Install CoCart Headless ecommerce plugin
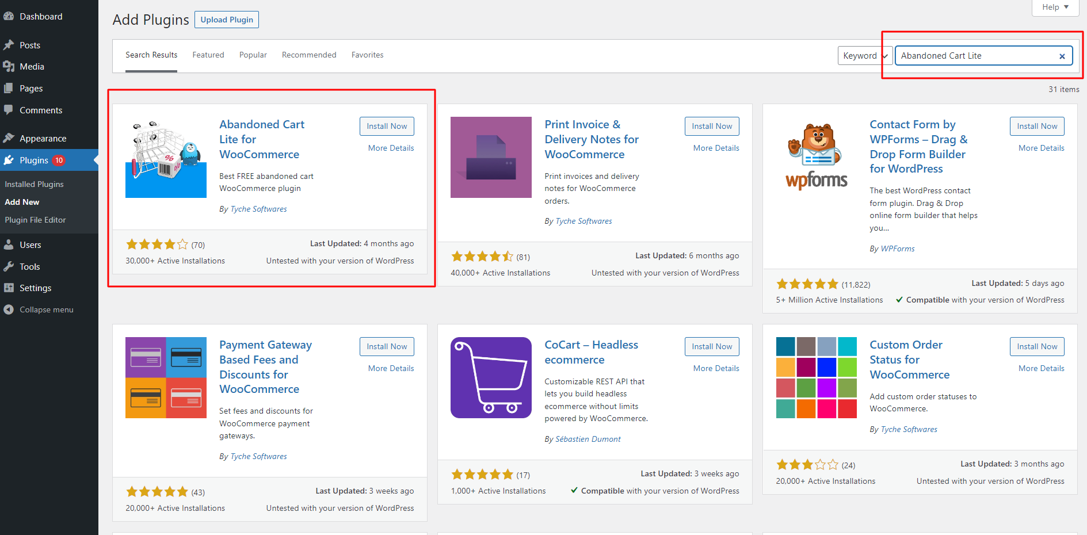This screenshot has height=535, width=1087. 712,347
